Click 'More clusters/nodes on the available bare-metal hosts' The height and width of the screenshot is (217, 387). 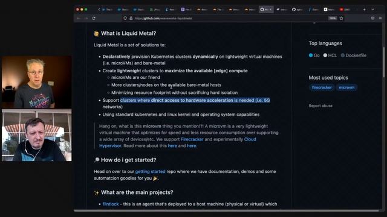[x=166, y=85]
